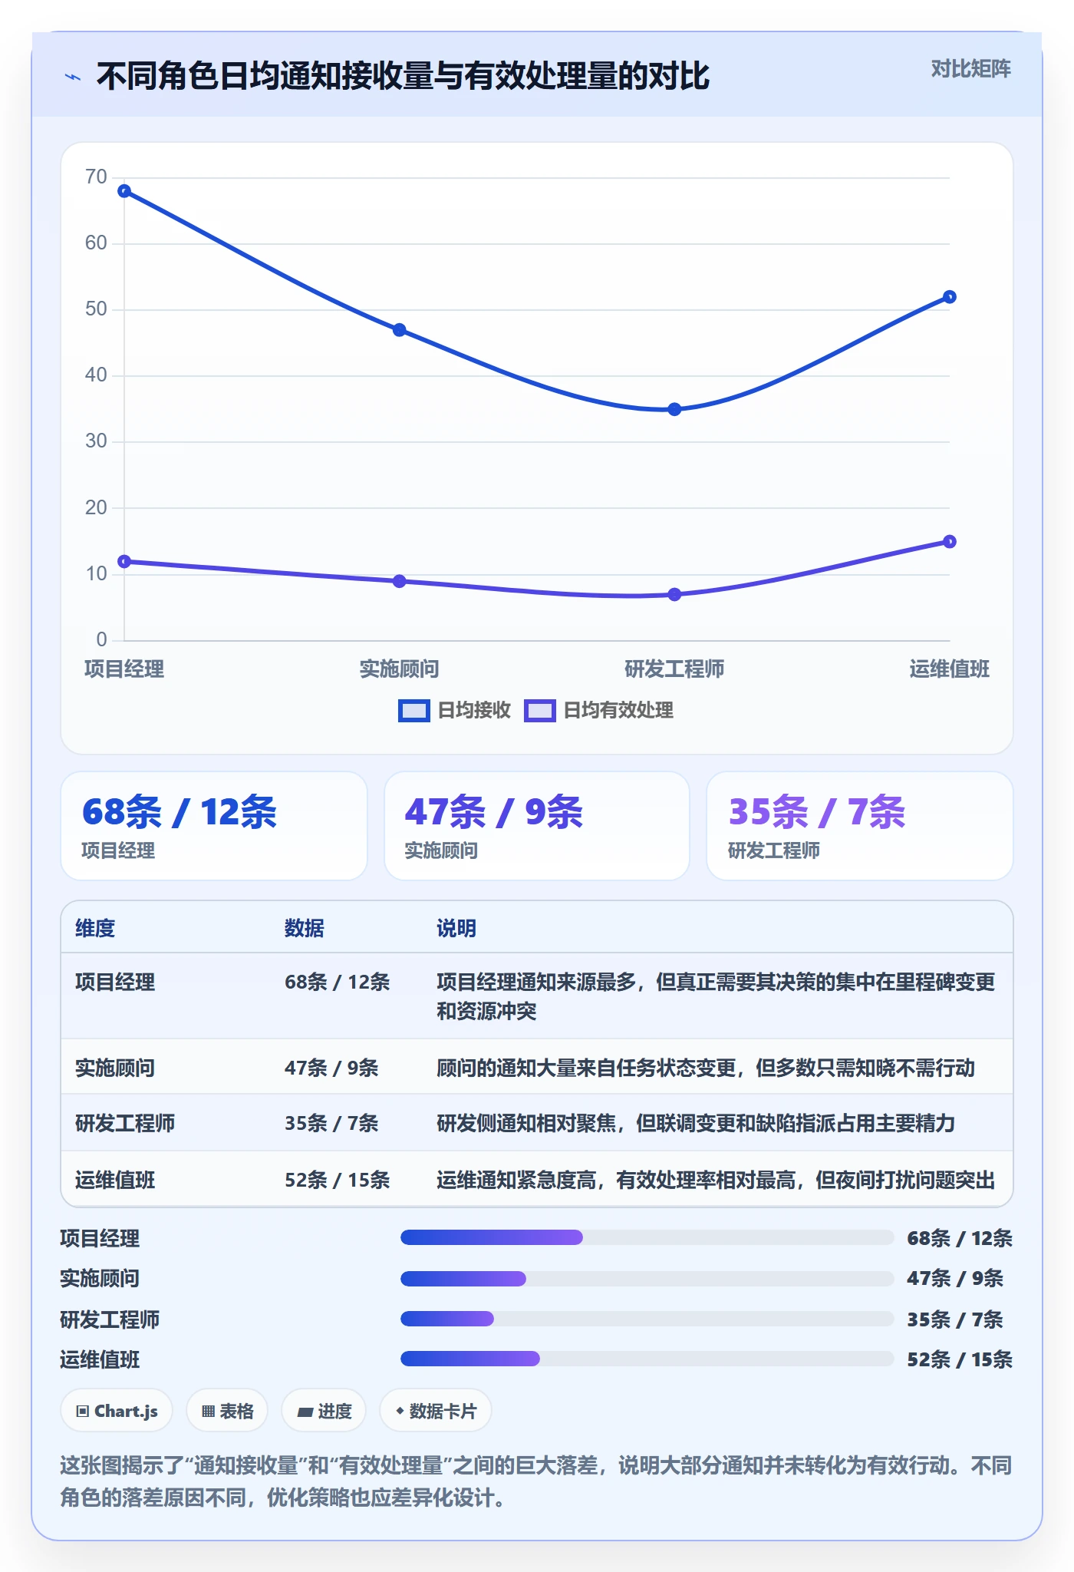Click 实施顾问 progress bar

(647, 1278)
